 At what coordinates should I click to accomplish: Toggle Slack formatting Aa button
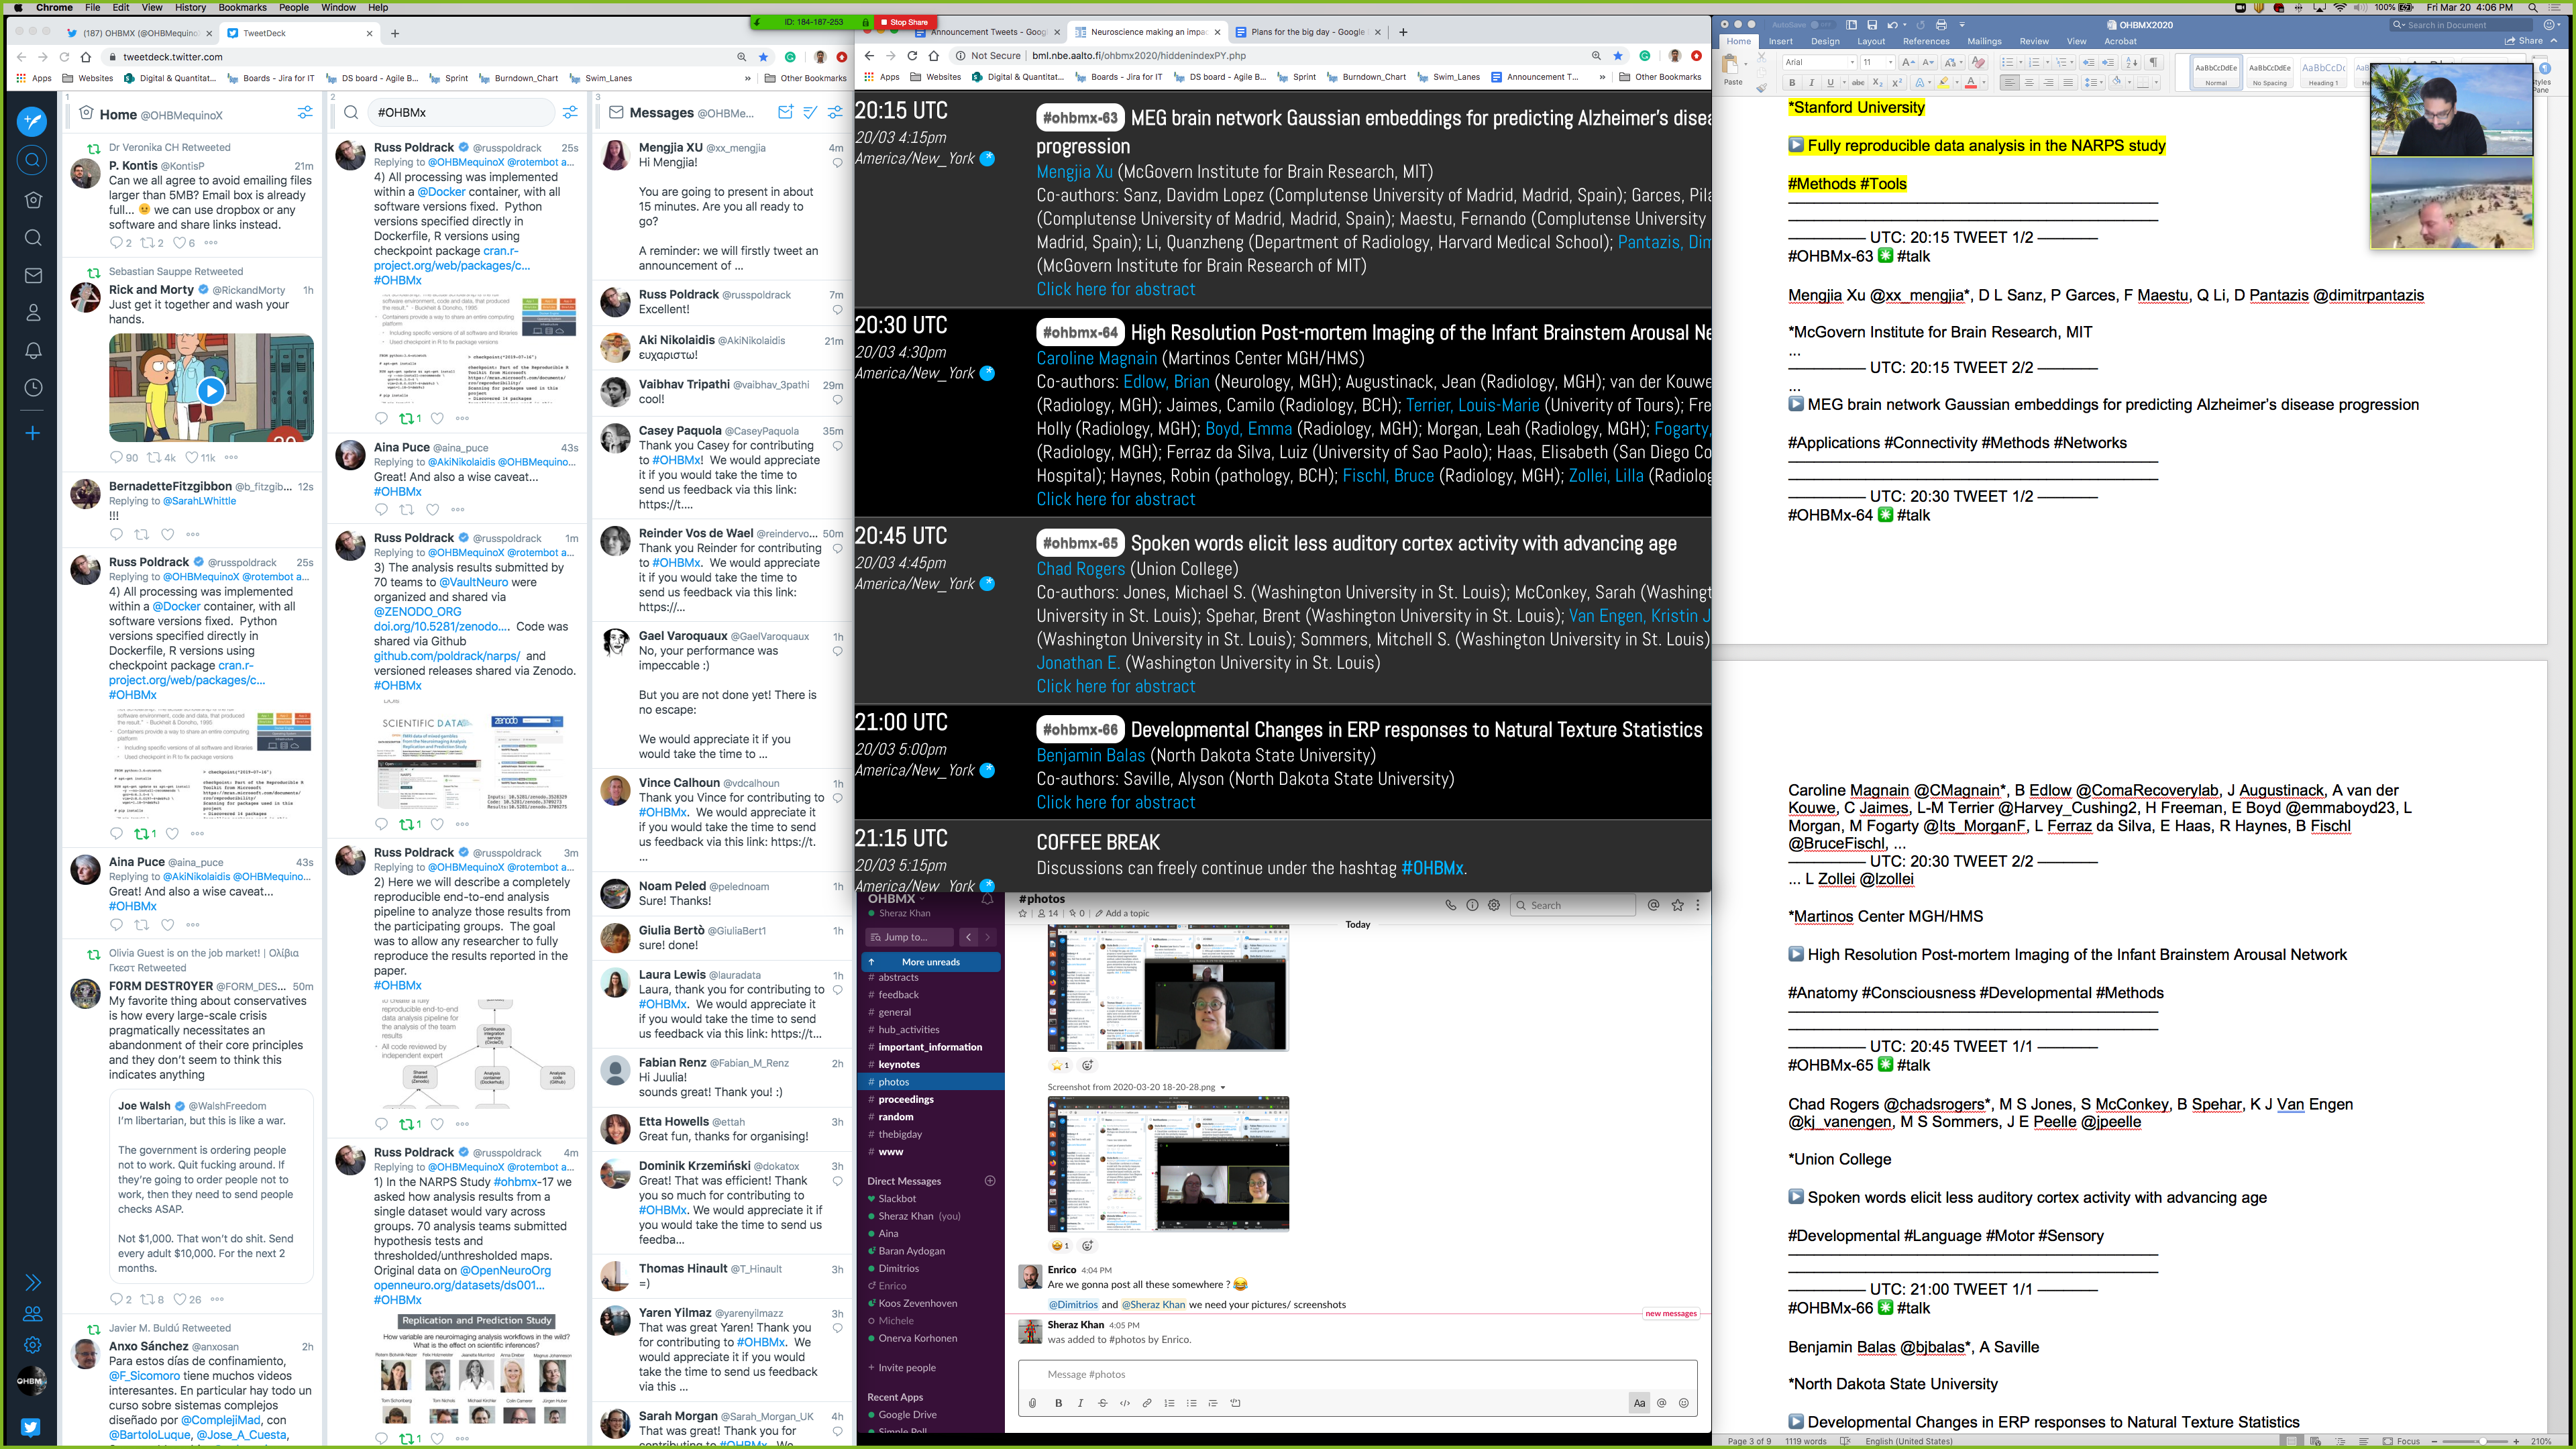coord(1639,1403)
